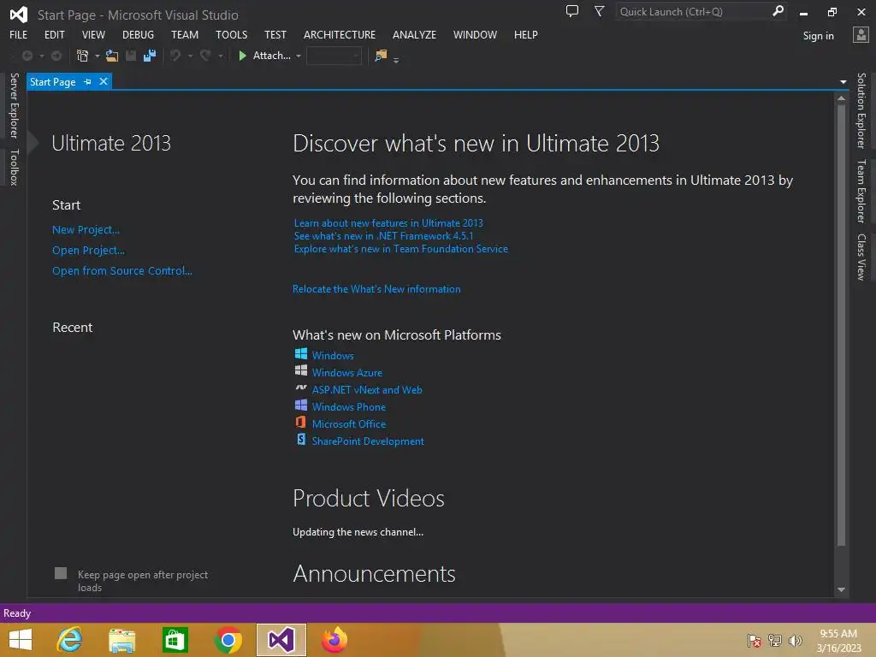The image size is (876, 657).
Task: Open the ARCHITECTURE menu
Action: (340, 34)
